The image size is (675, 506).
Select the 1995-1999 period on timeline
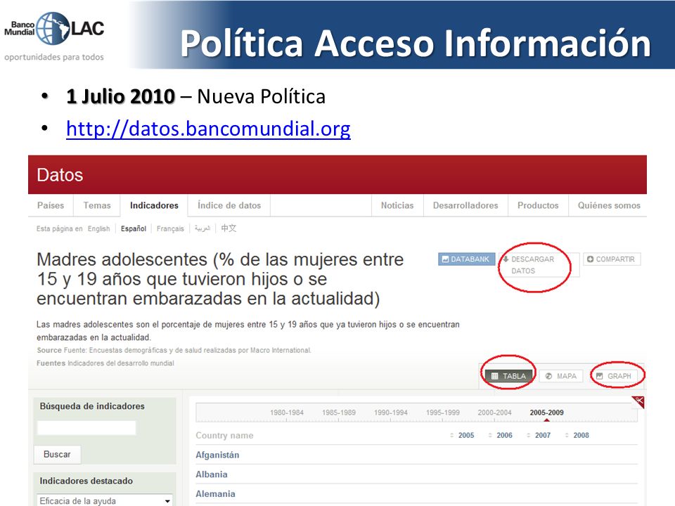[x=442, y=413]
